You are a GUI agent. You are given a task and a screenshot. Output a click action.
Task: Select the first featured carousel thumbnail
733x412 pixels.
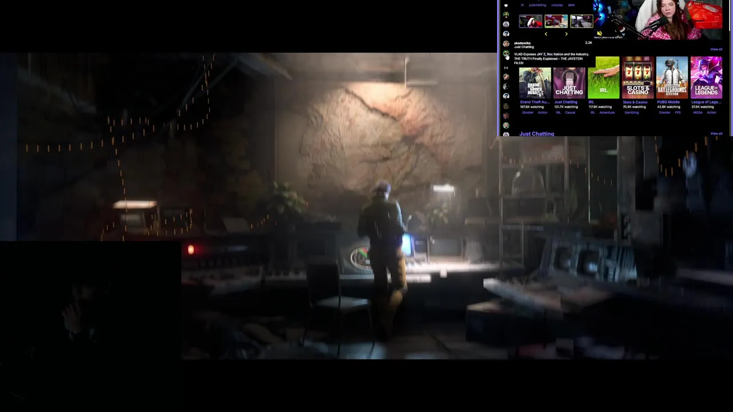(x=531, y=21)
